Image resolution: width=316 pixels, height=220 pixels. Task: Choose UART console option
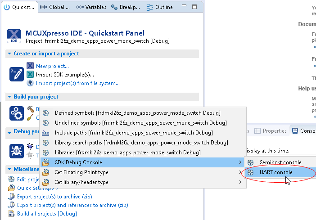pos(280,172)
